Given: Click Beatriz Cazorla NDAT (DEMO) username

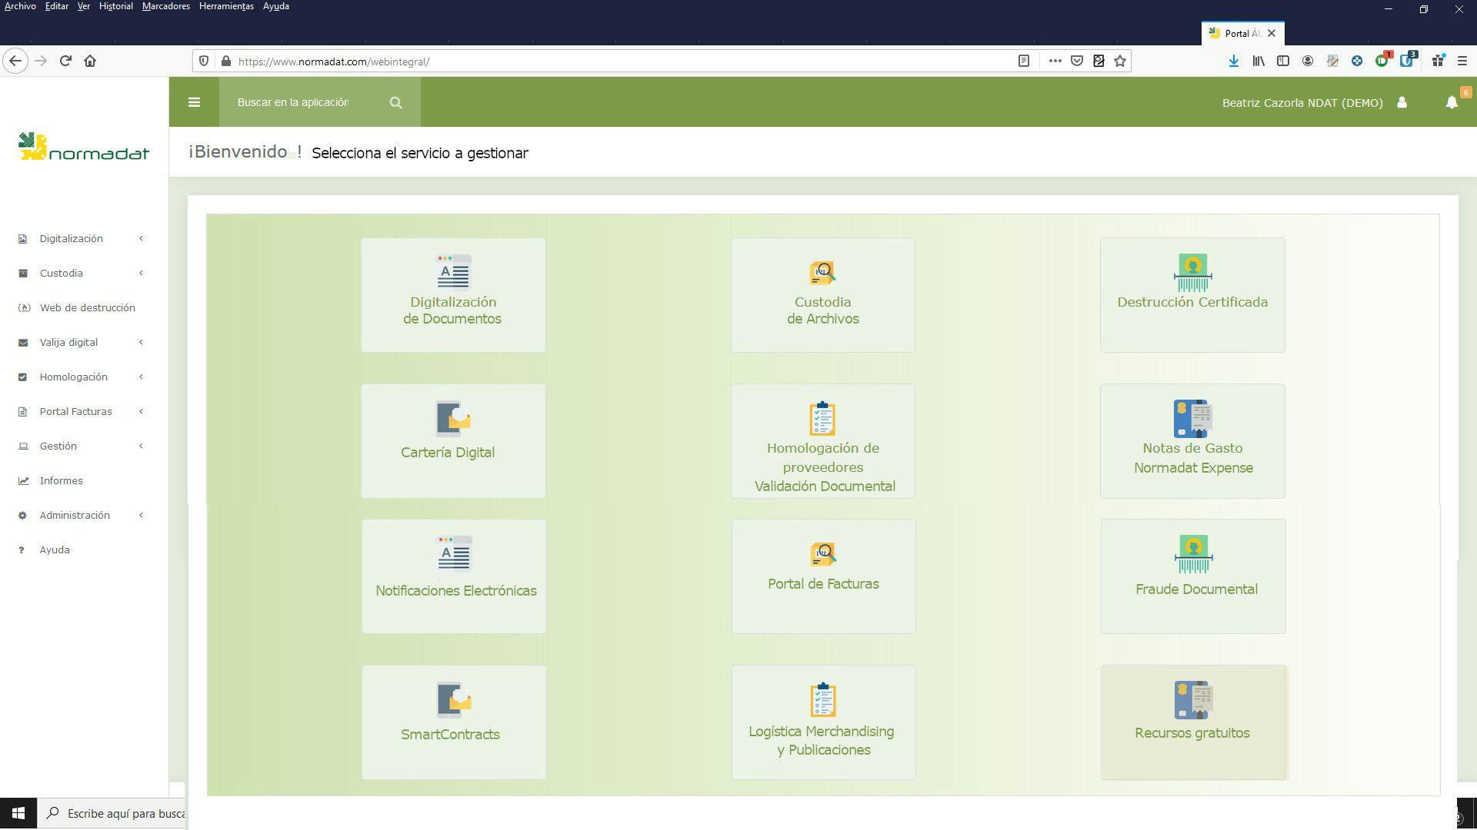Looking at the screenshot, I should [1302, 102].
